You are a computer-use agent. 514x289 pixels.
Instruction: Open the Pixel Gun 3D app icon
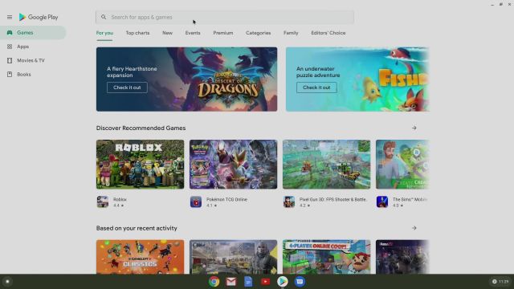289,201
